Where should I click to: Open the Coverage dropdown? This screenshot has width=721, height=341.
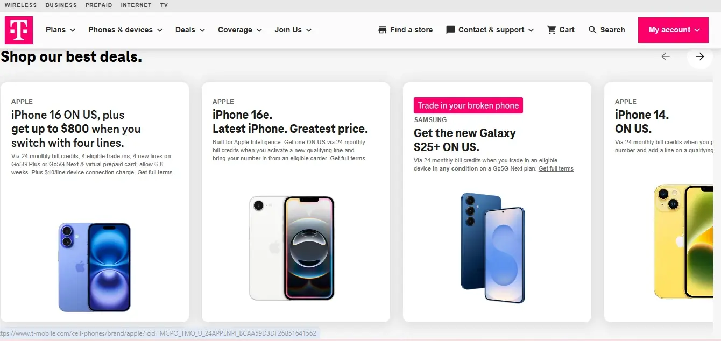coord(239,30)
